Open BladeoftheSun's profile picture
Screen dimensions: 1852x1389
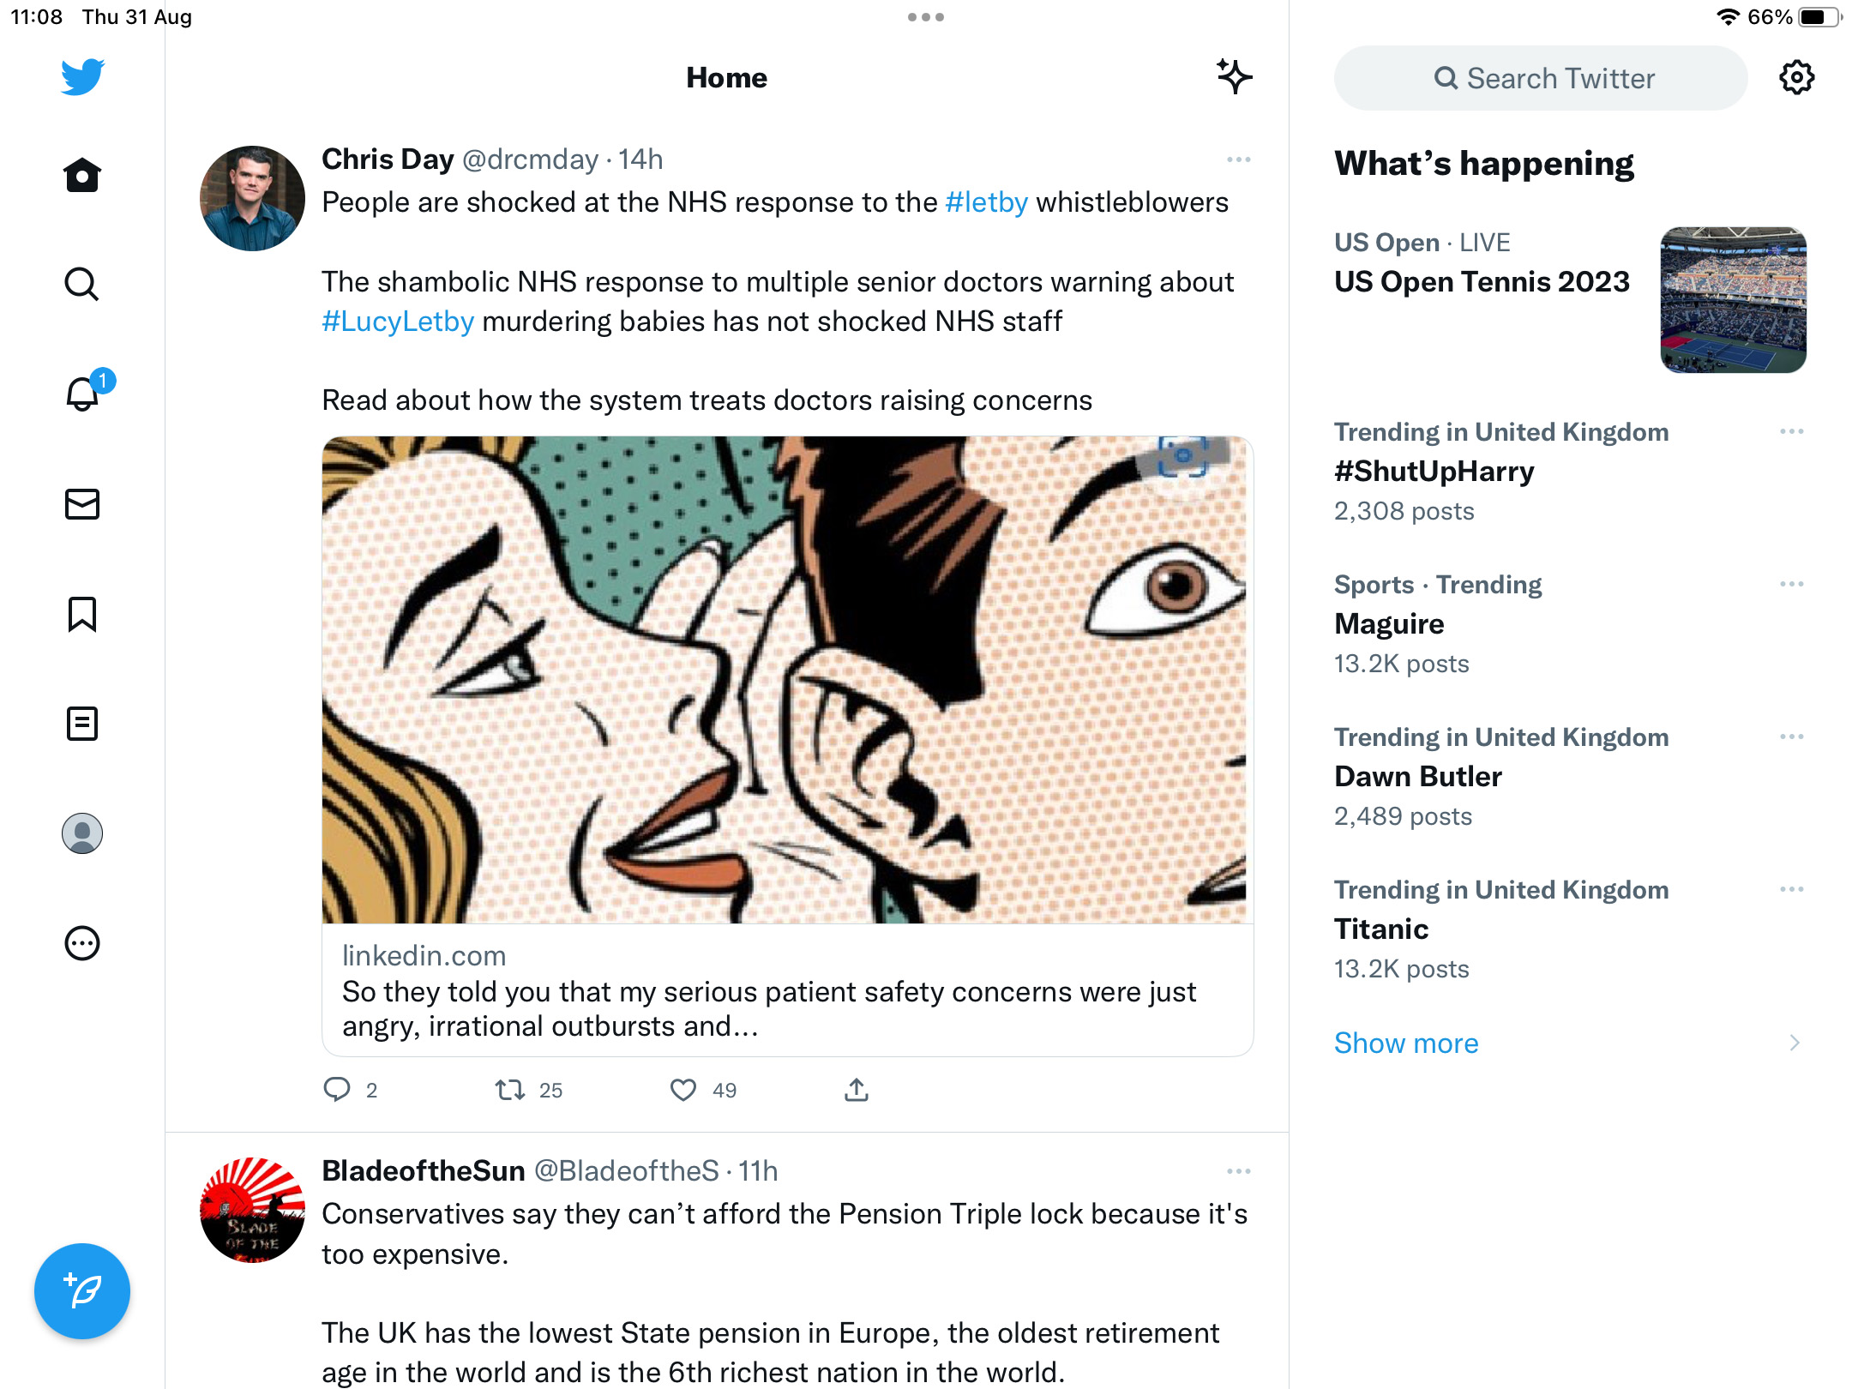pyautogui.click(x=252, y=1210)
